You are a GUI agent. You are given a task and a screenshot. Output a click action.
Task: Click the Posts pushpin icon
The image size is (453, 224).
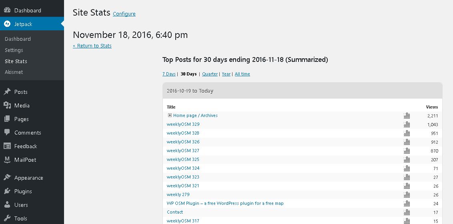[x=7, y=92]
